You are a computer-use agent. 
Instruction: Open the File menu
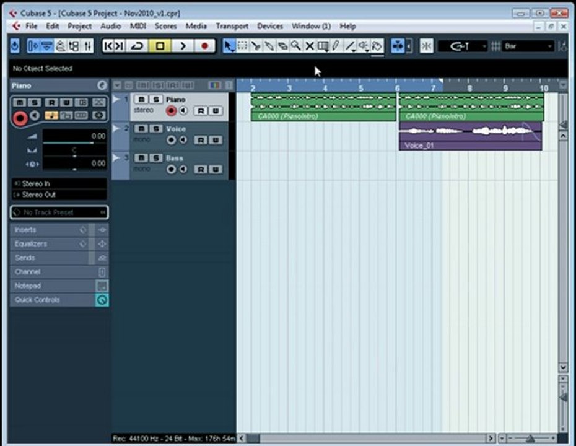(31, 26)
